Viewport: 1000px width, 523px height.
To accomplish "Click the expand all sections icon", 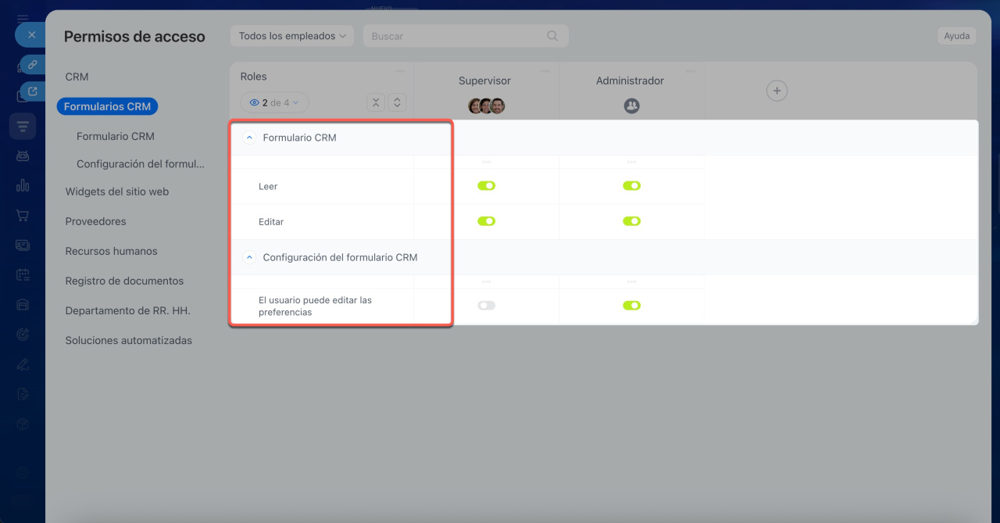I will (x=397, y=102).
